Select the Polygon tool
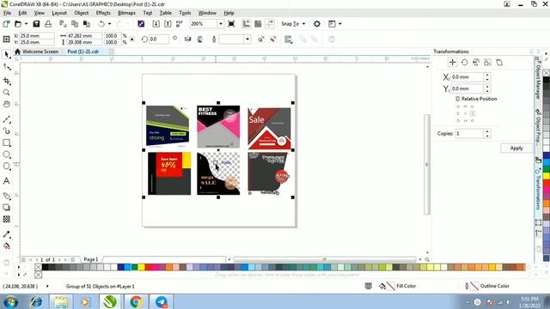This screenshot has height=309, width=550. pos(6,167)
